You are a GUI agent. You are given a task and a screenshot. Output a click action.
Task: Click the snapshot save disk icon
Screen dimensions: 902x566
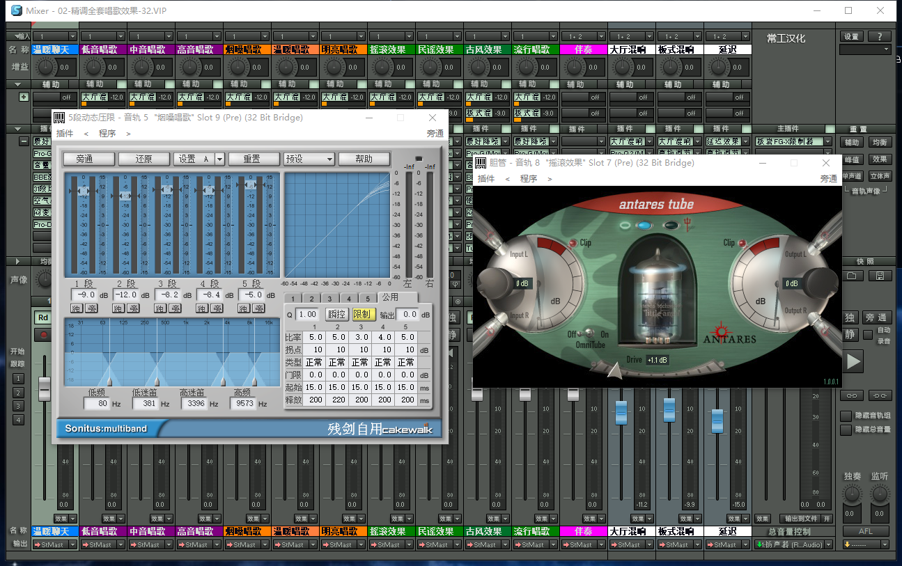tap(880, 276)
